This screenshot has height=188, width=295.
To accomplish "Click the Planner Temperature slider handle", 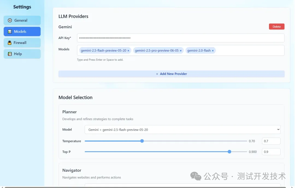I will 142,141.
